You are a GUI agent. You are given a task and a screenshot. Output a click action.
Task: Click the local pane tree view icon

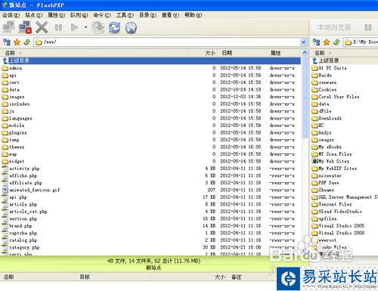pyautogui.click(x=317, y=42)
